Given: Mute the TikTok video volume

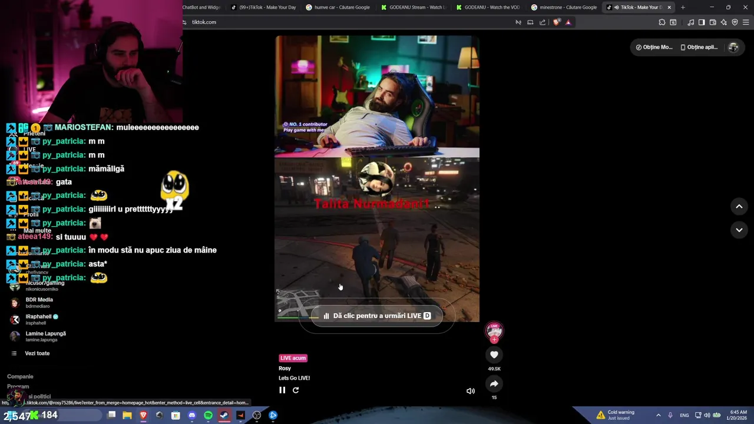Looking at the screenshot, I should coord(471,391).
